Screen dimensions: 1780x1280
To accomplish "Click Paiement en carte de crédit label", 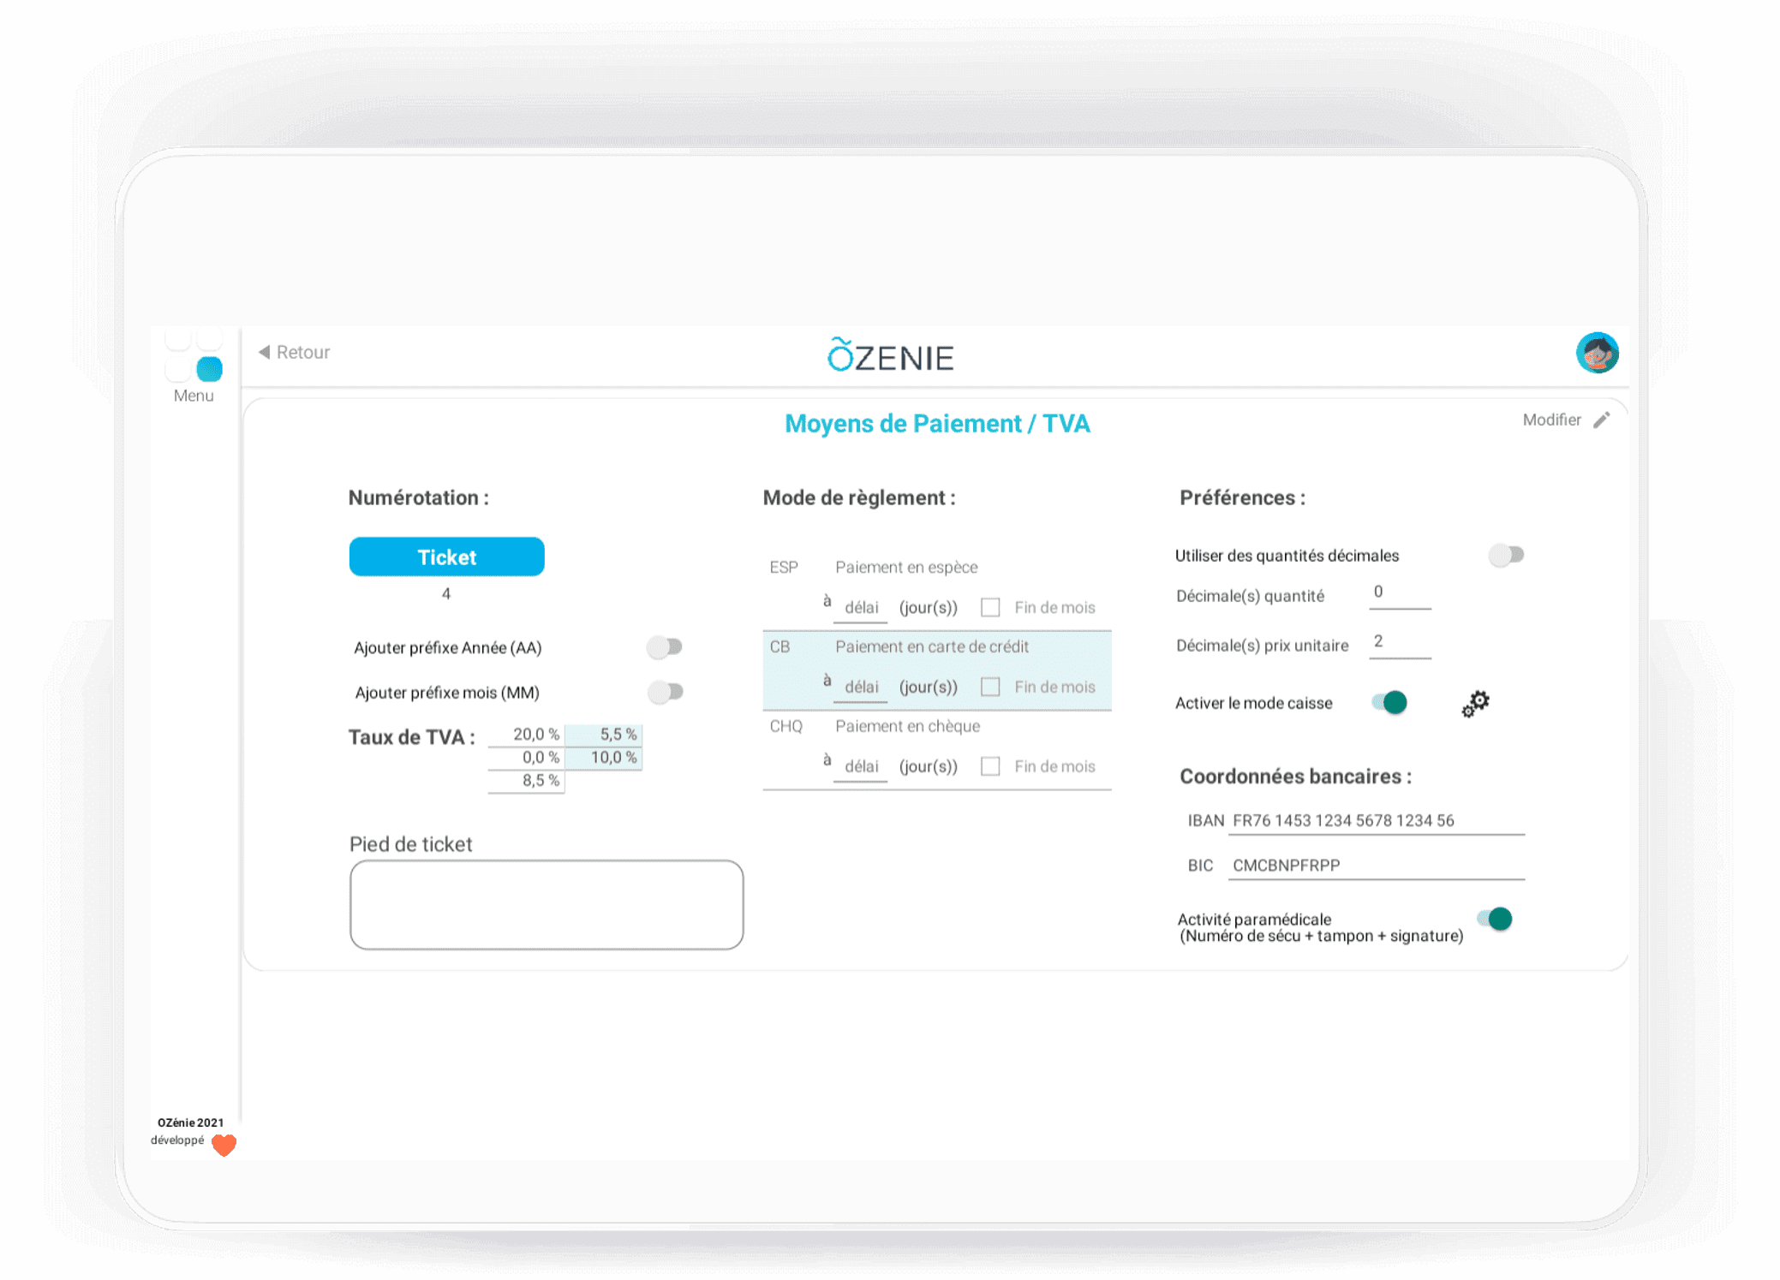I will [932, 646].
